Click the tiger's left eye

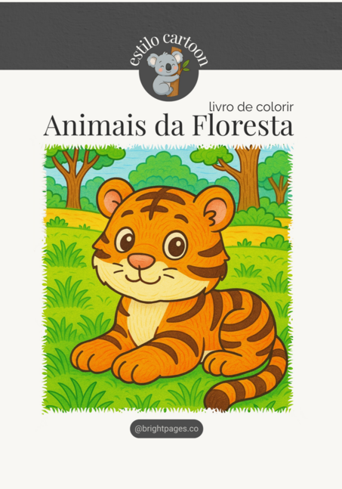[x=125, y=240]
